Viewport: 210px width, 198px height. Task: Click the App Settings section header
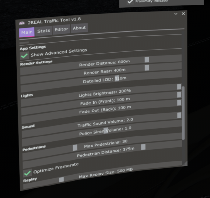click(x=33, y=48)
